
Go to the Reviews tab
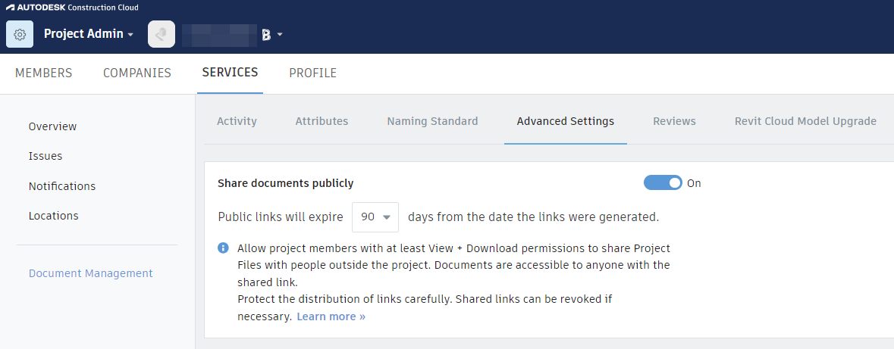pos(674,121)
